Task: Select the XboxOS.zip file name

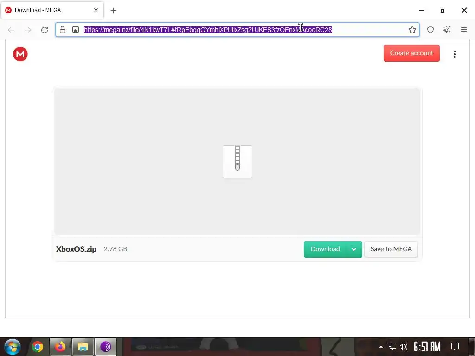Action: click(77, 249)
